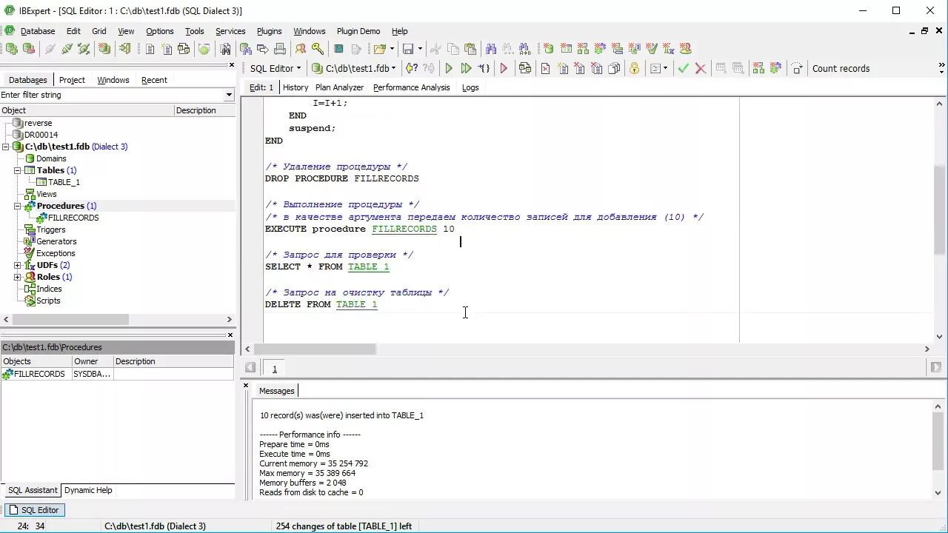Click query page tab 1 below editor
Image resolution: width=948 pixels, height=533 pixels.
274,369
